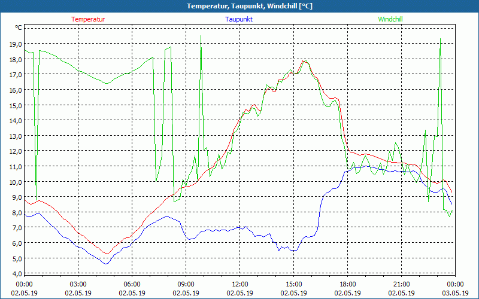Click the '00:00' label above date 03.05.19
The image size is (479, 299).
tap(455, 285)
